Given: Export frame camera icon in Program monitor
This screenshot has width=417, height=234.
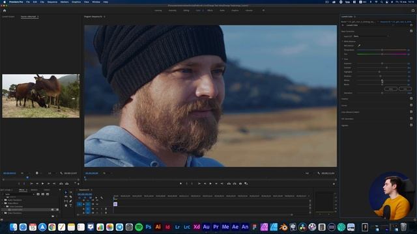Looking at the screenshot, I should pos(240,183).
